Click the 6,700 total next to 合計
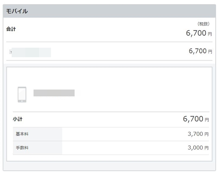 coord(196,33)
